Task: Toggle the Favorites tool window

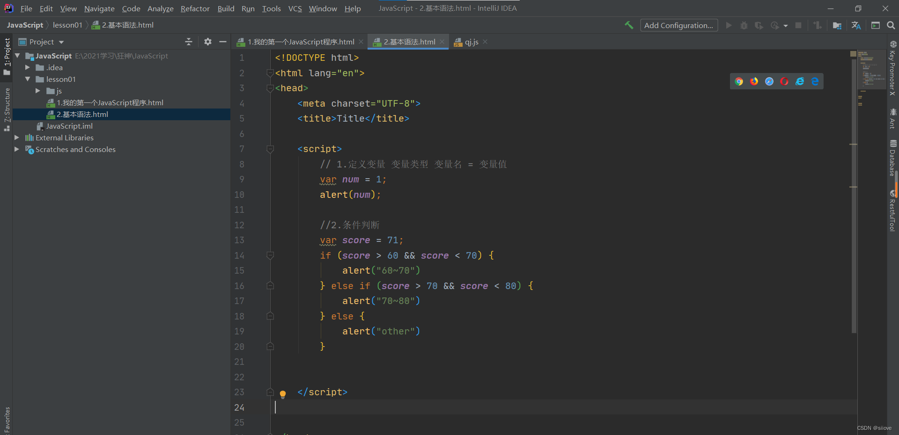Action: coord(7,419)
